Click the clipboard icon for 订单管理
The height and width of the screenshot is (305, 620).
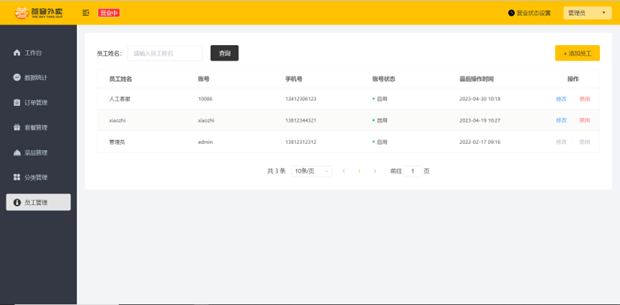(16, 102)
